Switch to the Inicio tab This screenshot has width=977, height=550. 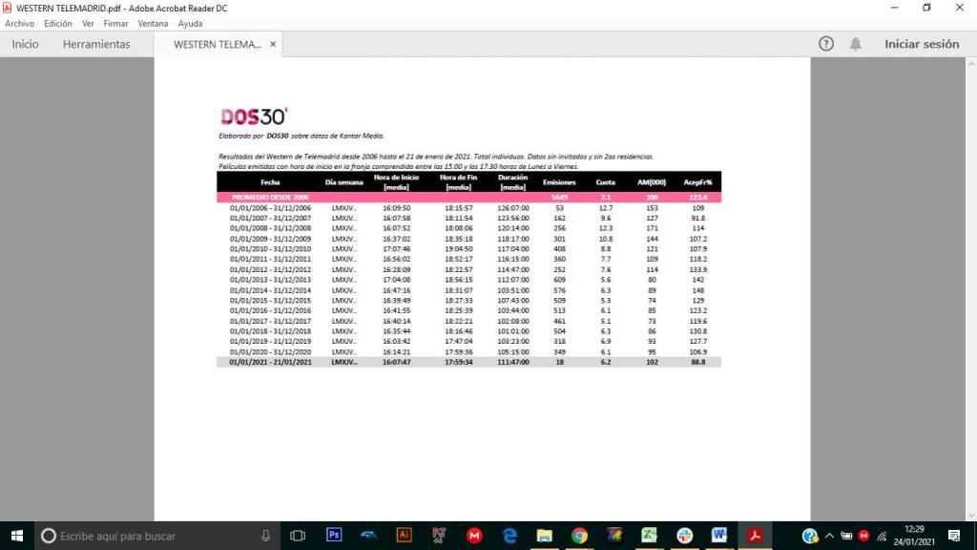click(x=25, y=44)
